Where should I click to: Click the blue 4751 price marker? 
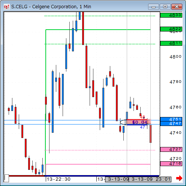point(171,119)
